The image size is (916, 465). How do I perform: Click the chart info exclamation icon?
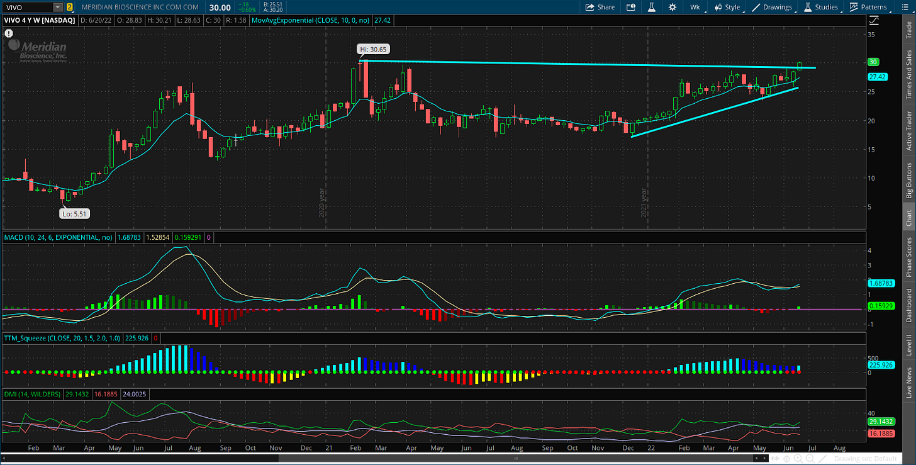(8, 33)
